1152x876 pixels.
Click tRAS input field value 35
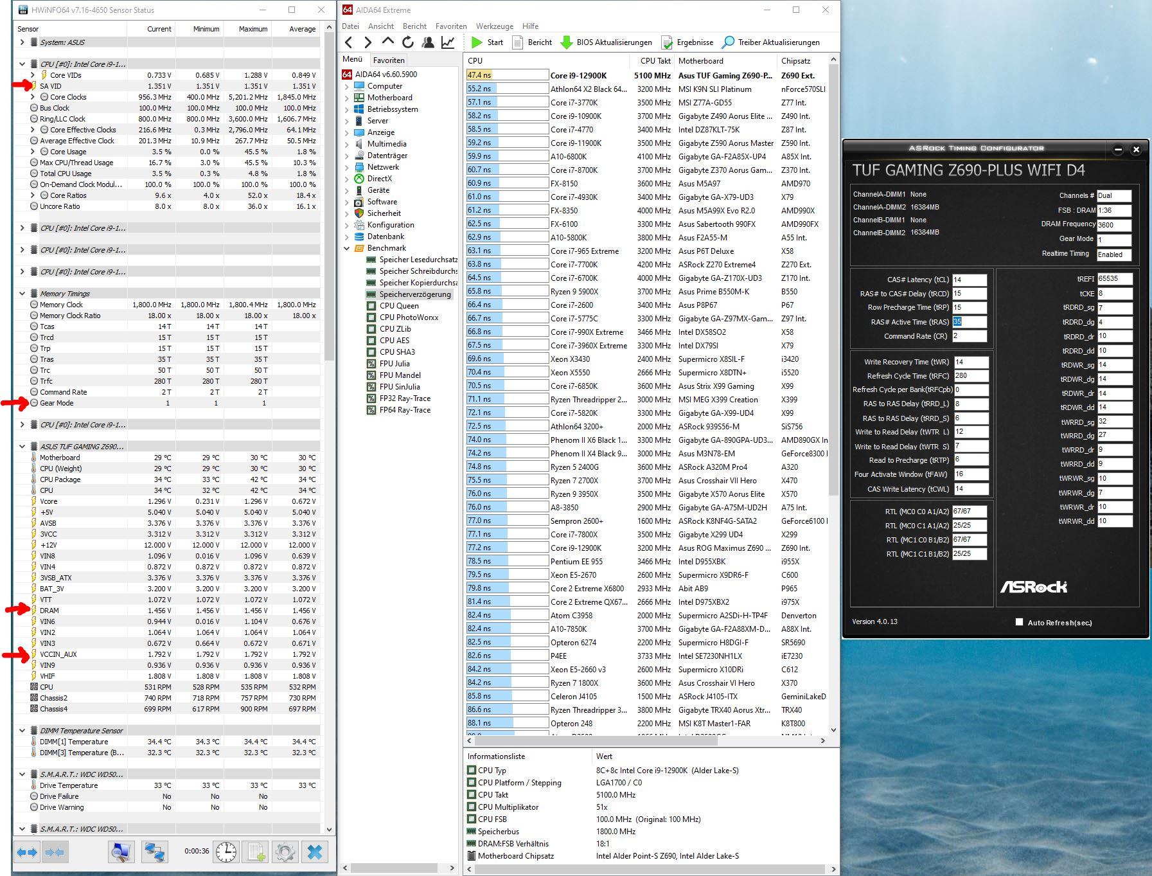coord(969,322)
